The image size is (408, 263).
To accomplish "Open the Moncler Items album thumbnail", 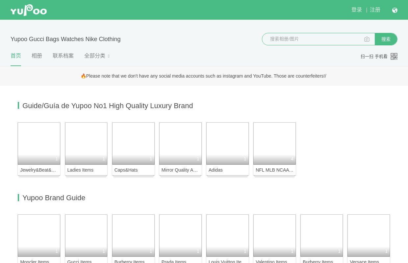I will (x=39, y=236).
